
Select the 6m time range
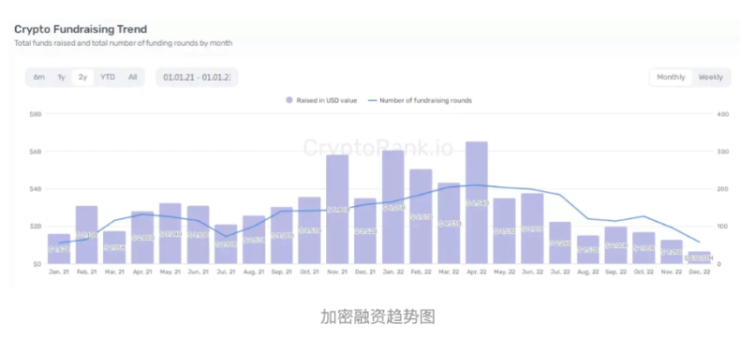pos(39,77)
